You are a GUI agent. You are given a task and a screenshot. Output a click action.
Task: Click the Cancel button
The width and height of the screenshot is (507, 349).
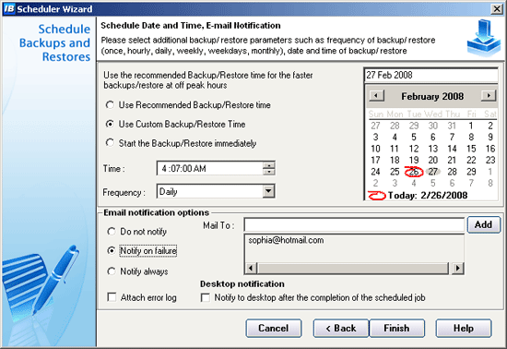(273, 329)
